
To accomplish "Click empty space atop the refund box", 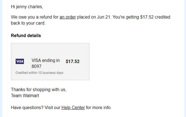I will pyautogui.click(x=50, y=50).
